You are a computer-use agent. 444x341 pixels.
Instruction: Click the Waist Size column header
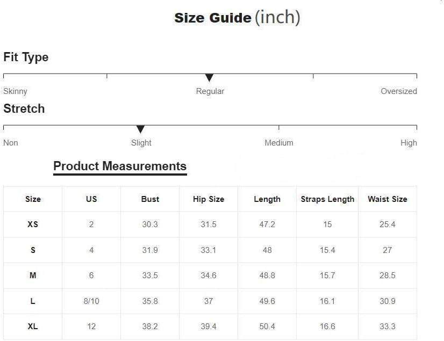coord(387,199)
